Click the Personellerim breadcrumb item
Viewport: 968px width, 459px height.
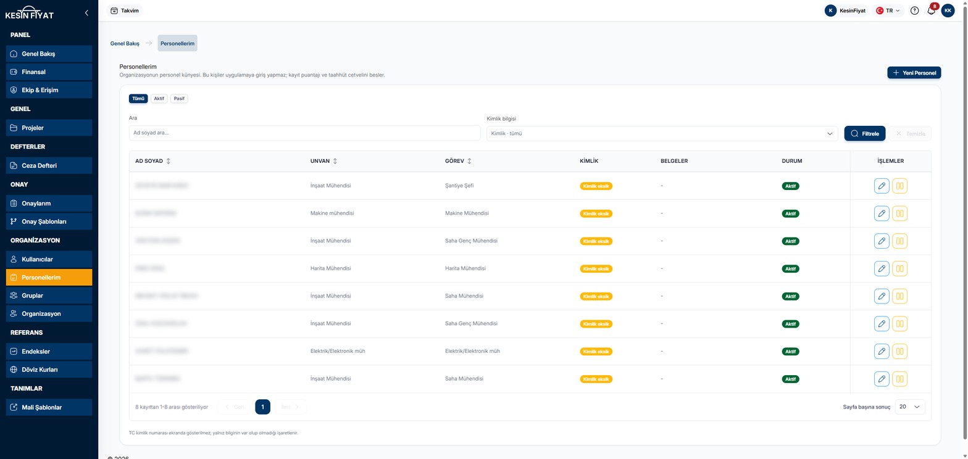[178, 43]
